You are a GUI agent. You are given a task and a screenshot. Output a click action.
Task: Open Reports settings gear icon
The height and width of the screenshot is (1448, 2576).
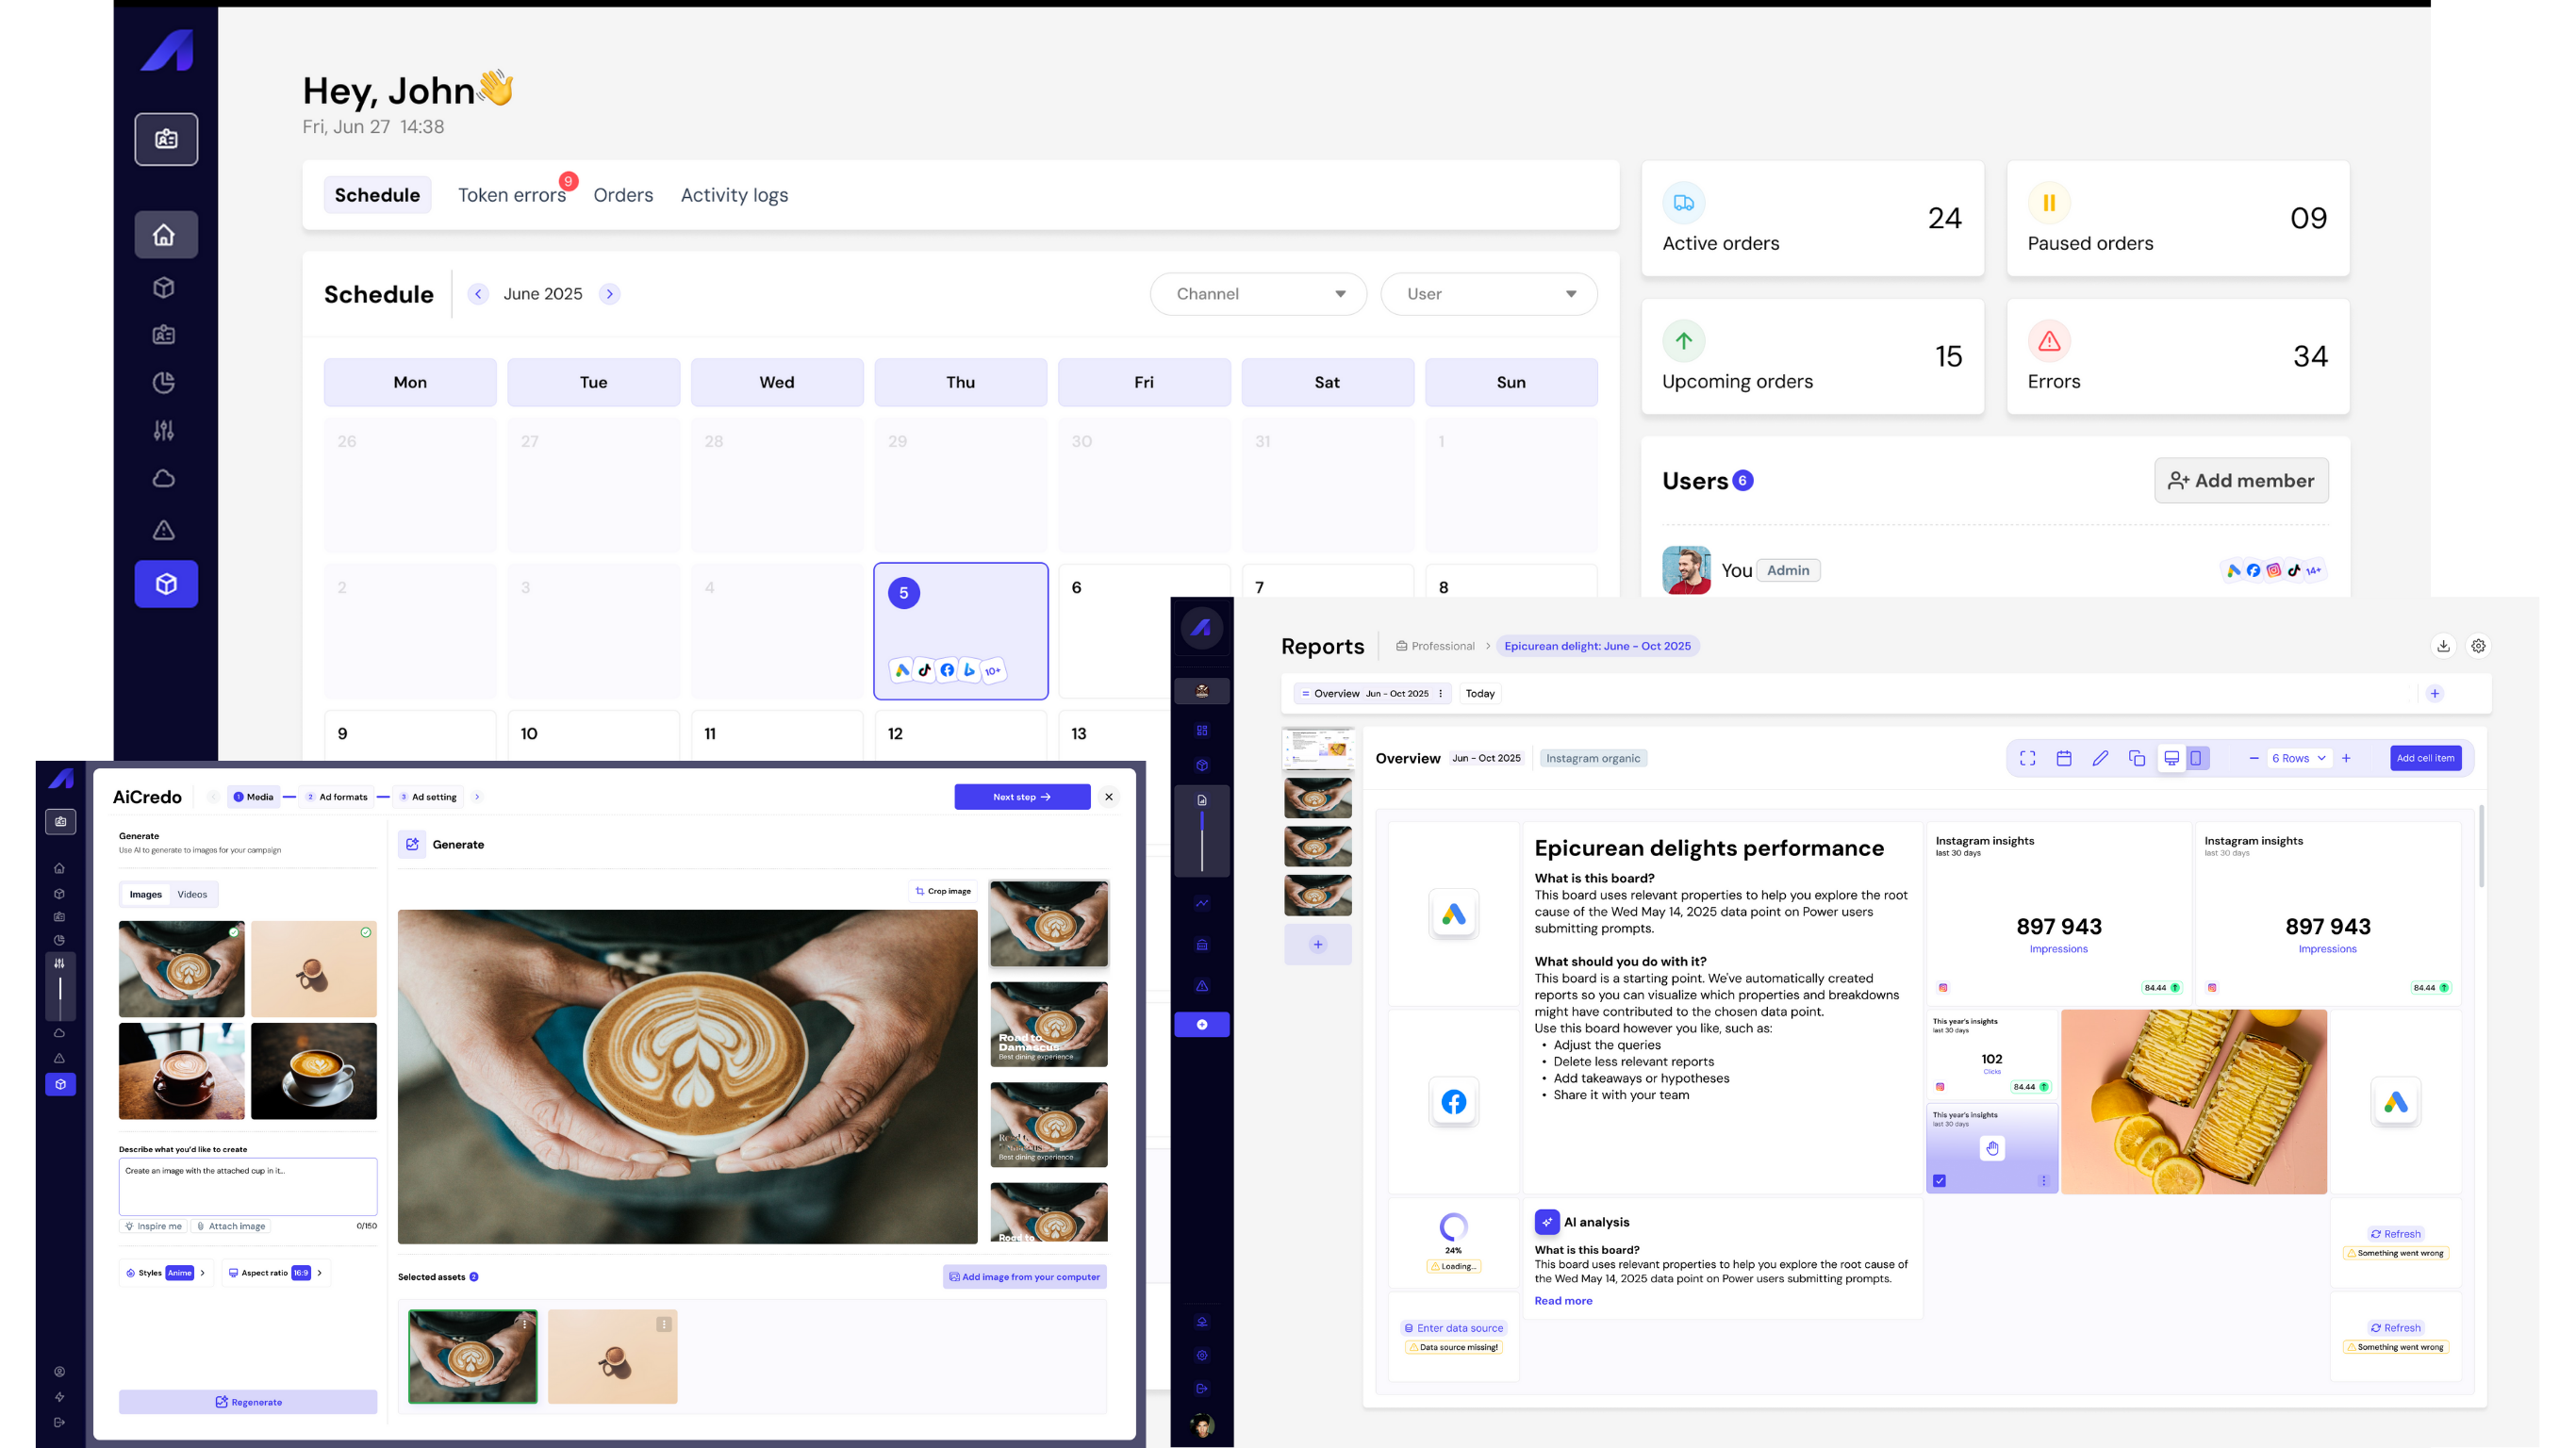pos(2478,646)
